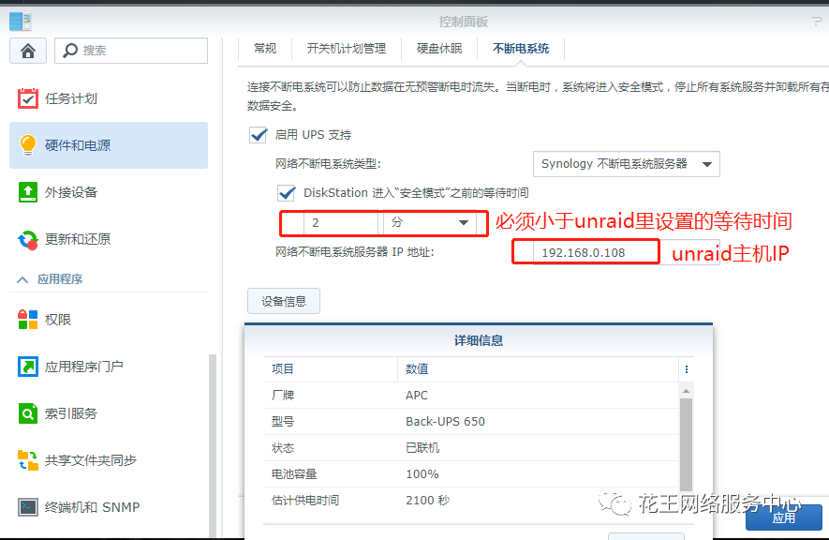
Task: Select 共享文件夹同步 sidebar entry
Action: (x=109, y=460)
